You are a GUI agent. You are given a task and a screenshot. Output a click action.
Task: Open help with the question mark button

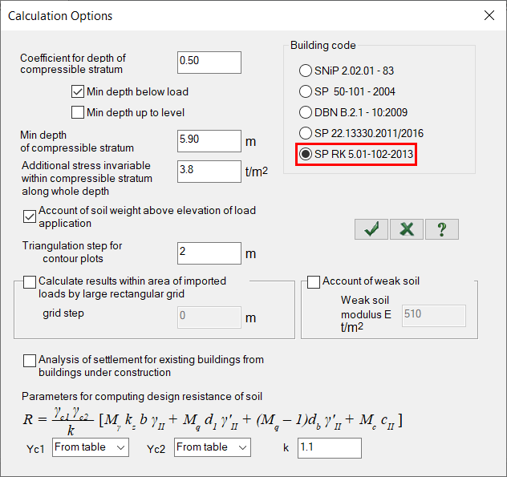(x=441, y=229)
